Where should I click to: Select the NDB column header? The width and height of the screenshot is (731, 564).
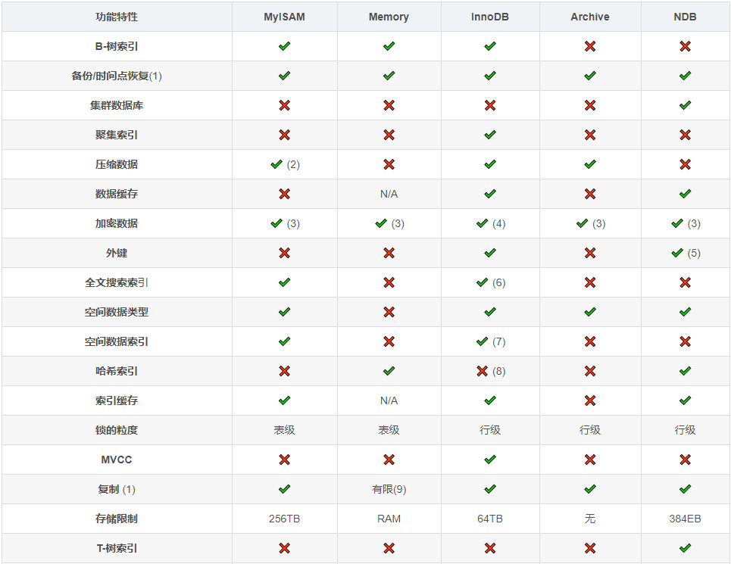coord(685,17)
